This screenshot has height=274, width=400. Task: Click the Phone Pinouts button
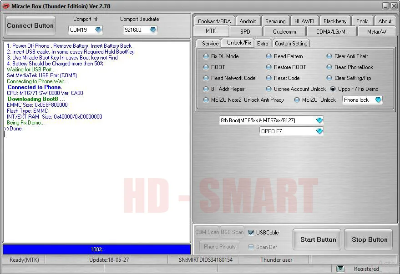[220, 246]
